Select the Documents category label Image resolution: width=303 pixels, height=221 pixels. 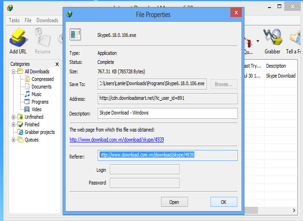pyautogui.click(x=42, y=87)
